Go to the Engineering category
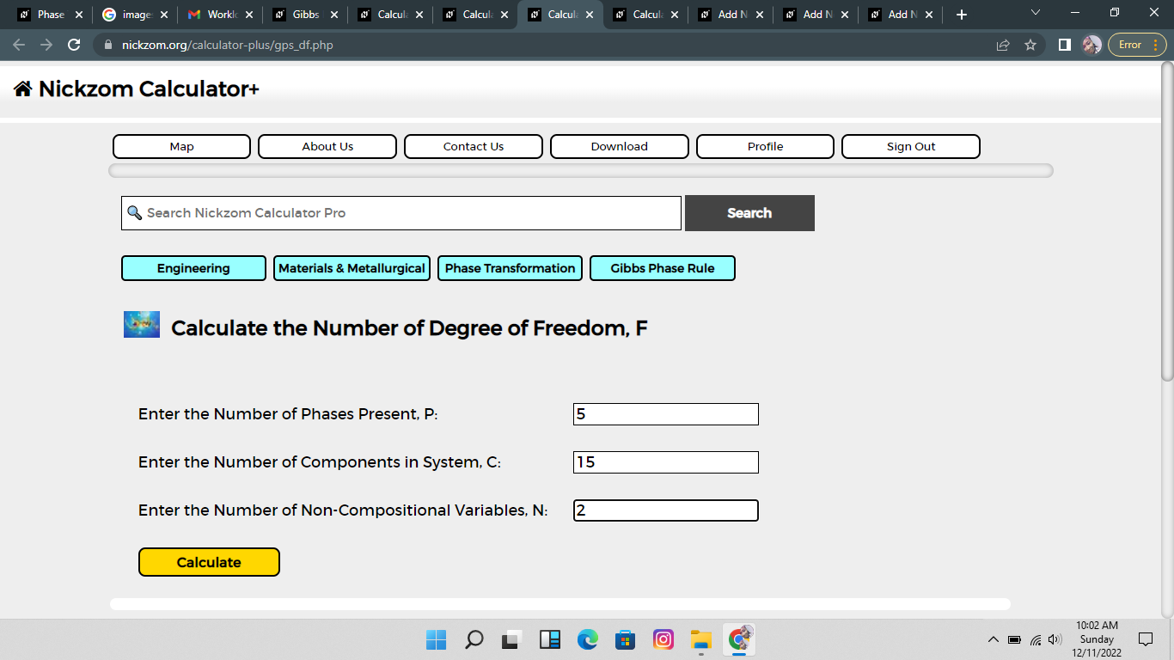Viewport: 1174px width, 660px height. pyautogui.click(x=193, y=268)
